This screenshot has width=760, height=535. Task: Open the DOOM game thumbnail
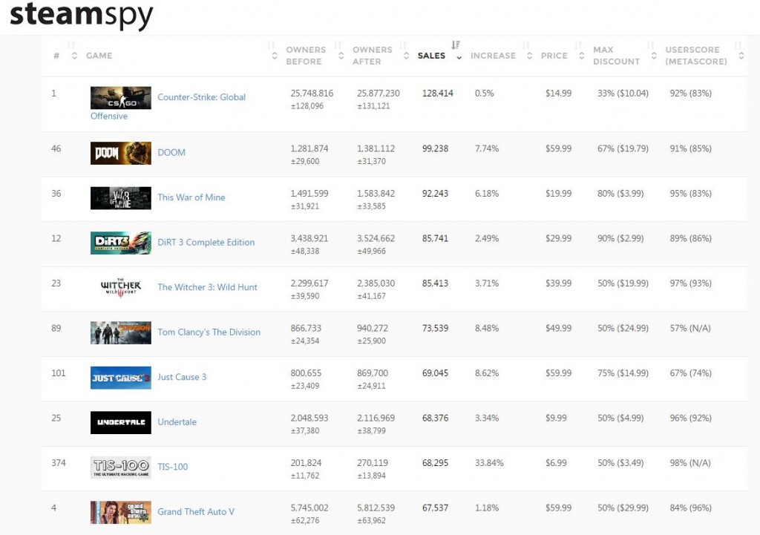click(x=121, y=153)
